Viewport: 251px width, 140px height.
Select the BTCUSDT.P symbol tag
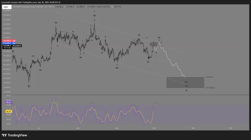point(17,46)
